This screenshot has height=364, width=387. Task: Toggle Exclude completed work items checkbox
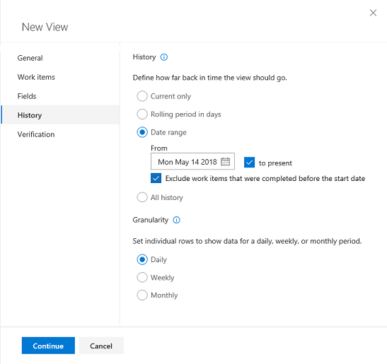click(156, 178)
